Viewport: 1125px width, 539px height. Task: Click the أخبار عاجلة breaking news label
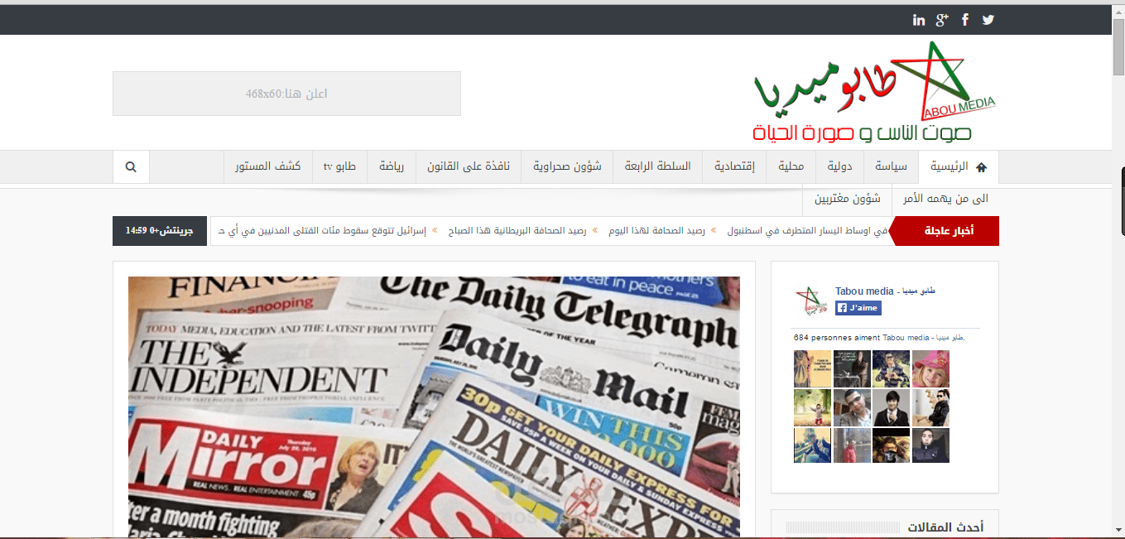(949, 231)
